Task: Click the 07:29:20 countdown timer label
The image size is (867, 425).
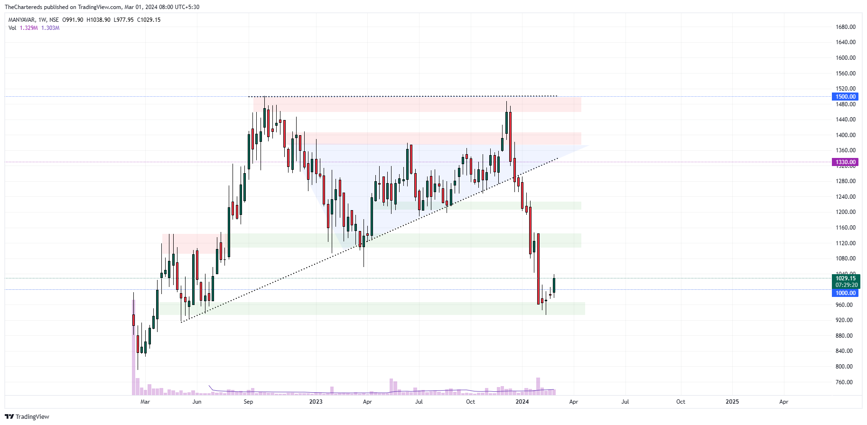Action: pos(847,285)
